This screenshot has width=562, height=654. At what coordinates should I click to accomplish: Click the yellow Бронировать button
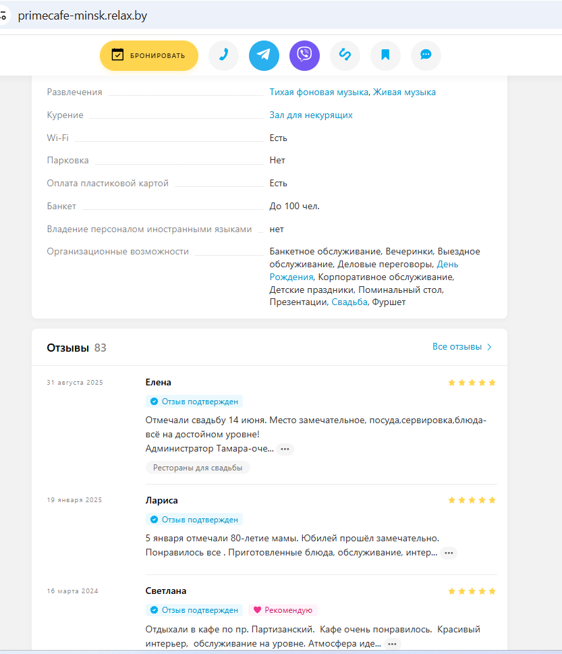(x=149, y=55)
